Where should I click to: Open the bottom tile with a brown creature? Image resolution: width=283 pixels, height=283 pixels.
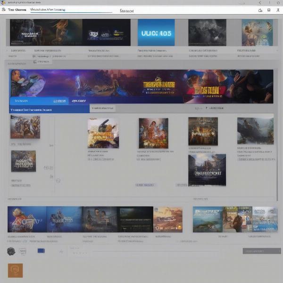237,219
